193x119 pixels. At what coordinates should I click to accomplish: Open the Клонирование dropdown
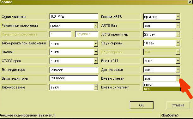coord(96,87)
